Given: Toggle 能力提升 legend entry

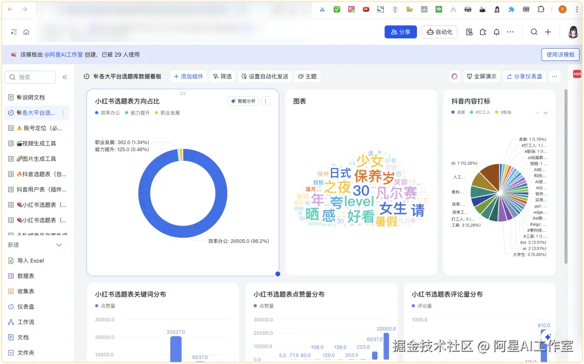Looking at the screenshot, I should [x=137, y=113].
